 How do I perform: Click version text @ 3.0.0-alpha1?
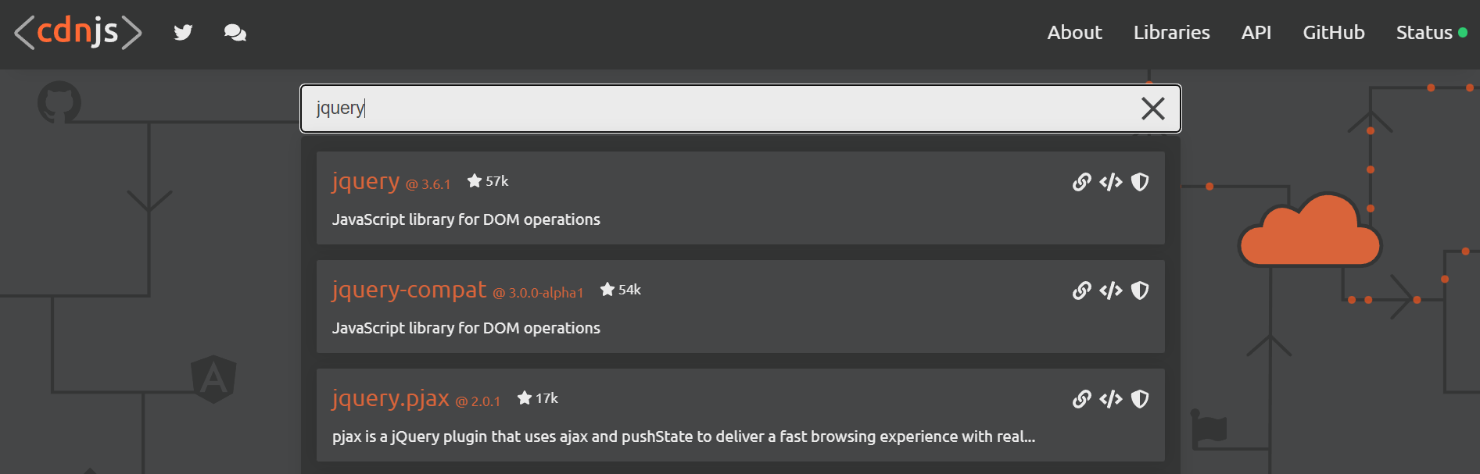point(538,293)
